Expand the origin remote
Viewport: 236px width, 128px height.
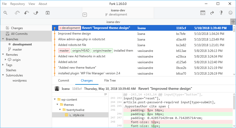click(6, 60)
